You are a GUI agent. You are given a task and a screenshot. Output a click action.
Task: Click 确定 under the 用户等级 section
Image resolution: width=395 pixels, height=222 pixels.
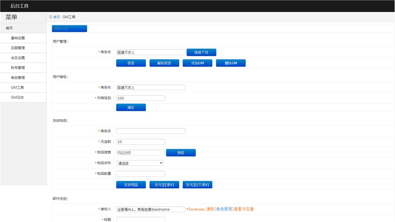[131, 108]
